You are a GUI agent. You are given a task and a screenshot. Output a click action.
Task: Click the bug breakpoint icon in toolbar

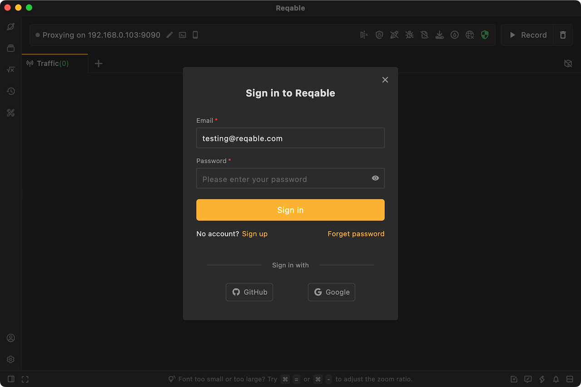coord(409,35)
